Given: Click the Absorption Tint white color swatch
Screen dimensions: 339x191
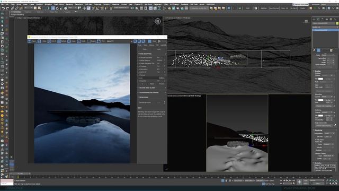Looking at the screenshot, I should pos(320,100).
